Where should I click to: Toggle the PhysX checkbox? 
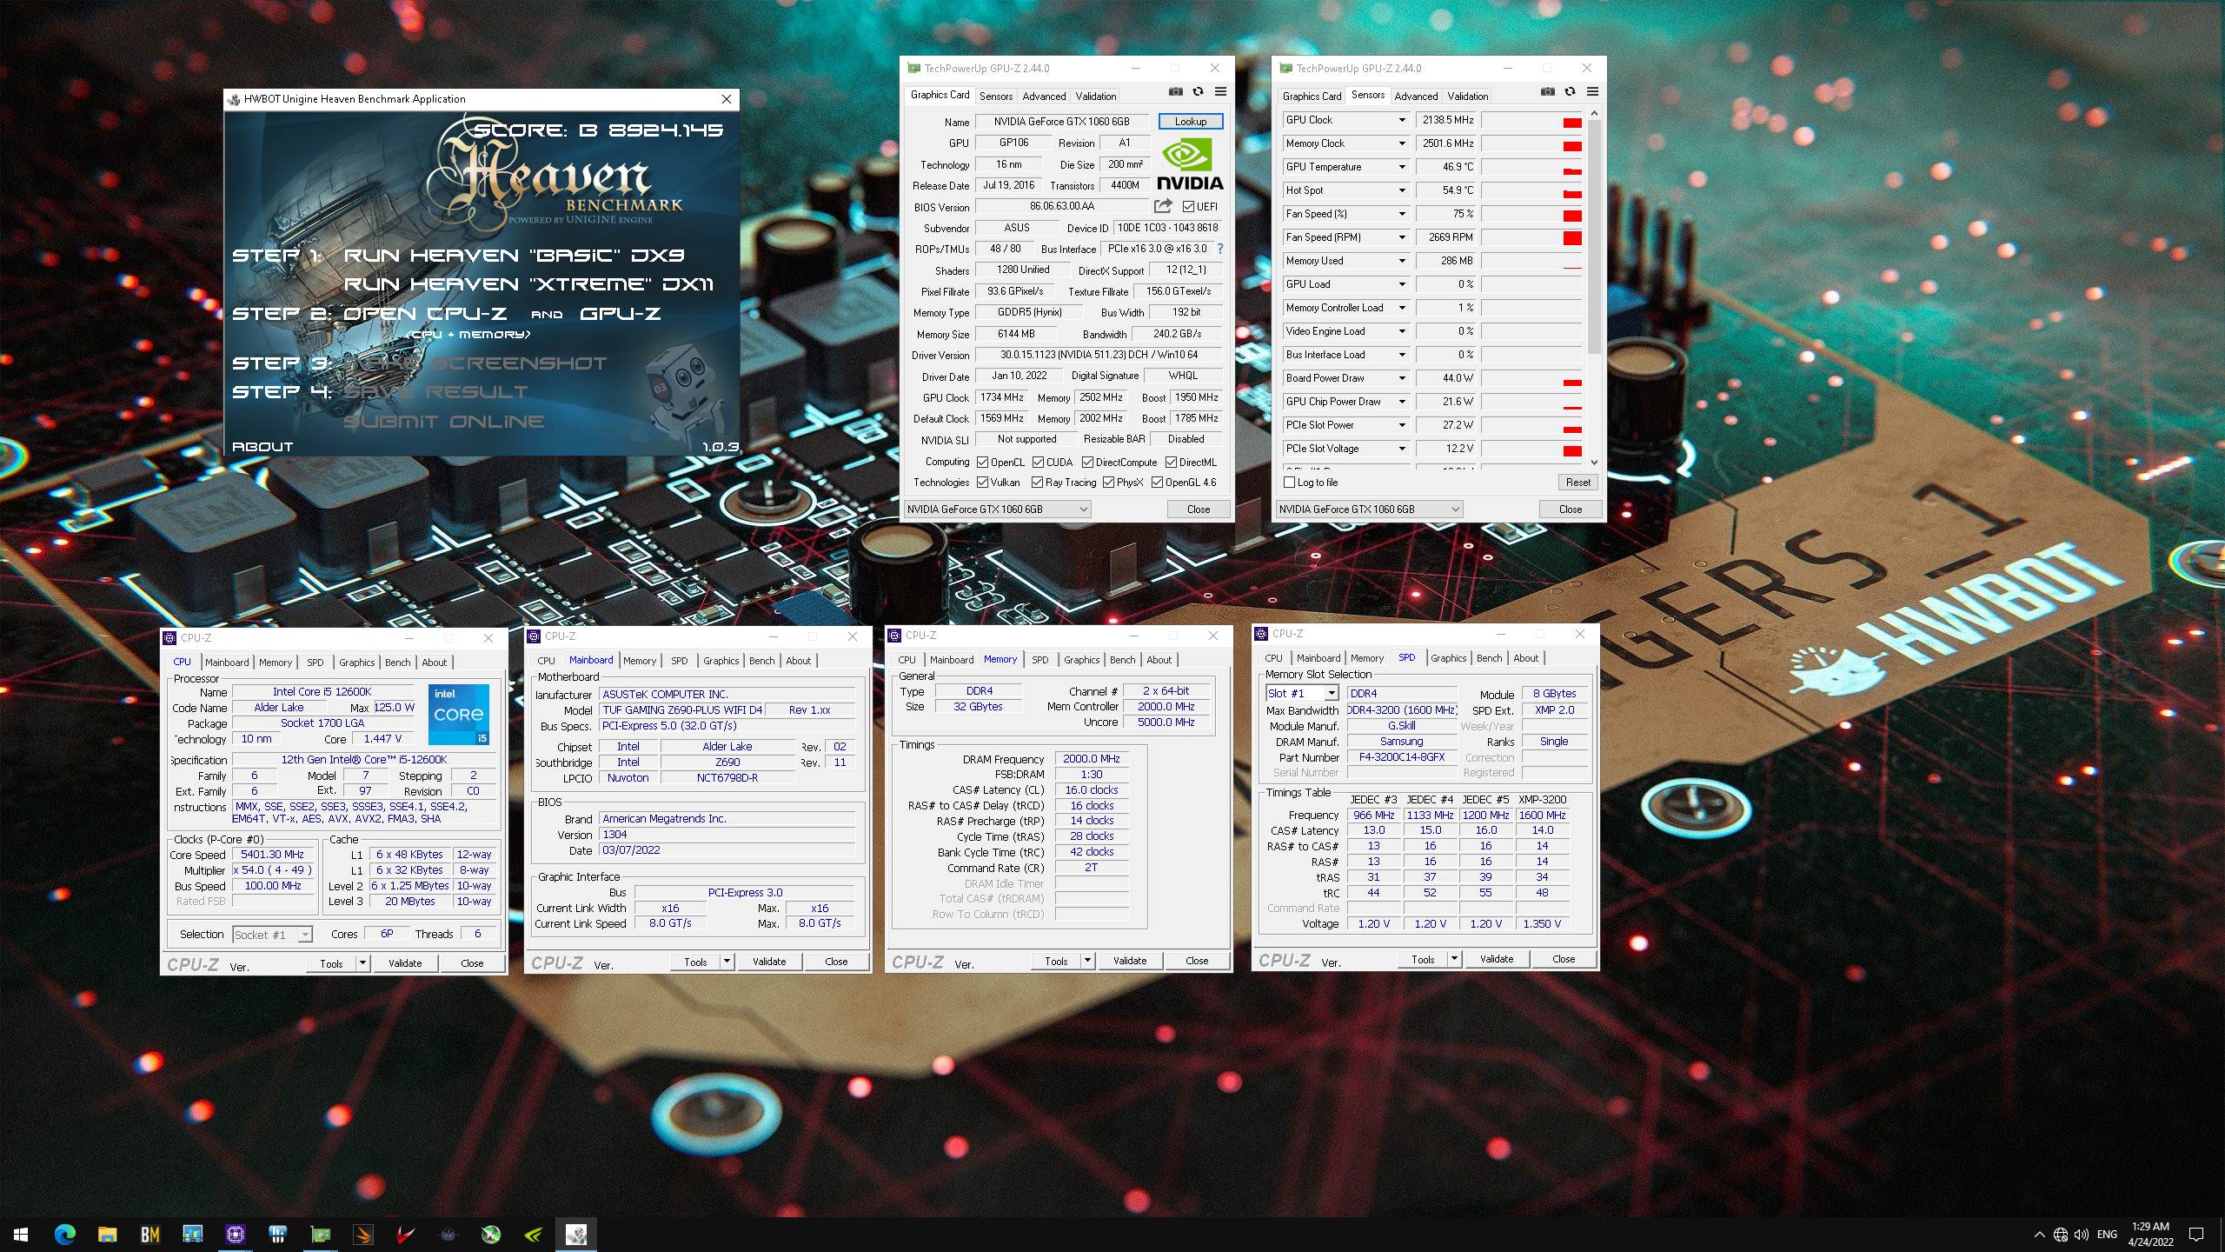click(1108, 482)
